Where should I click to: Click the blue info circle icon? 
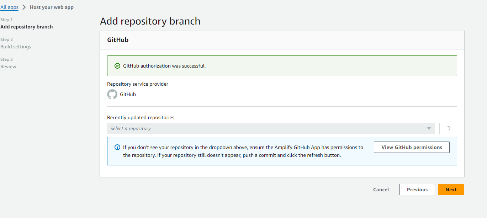coord(117,147)
